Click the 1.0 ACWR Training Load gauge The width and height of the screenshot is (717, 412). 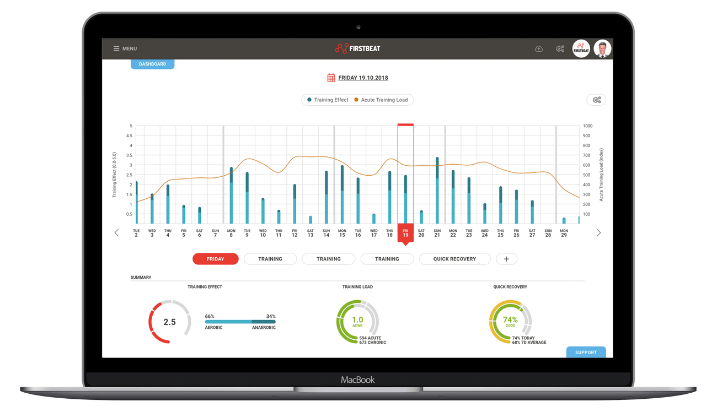357,322
